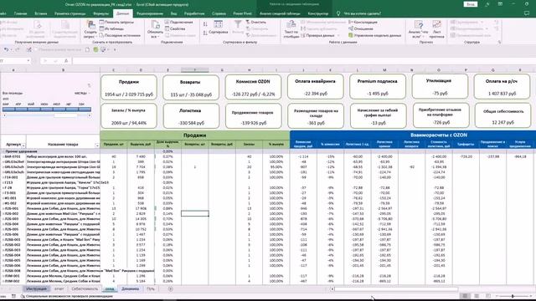Click the formula bar input field

[x=303, y=61]
